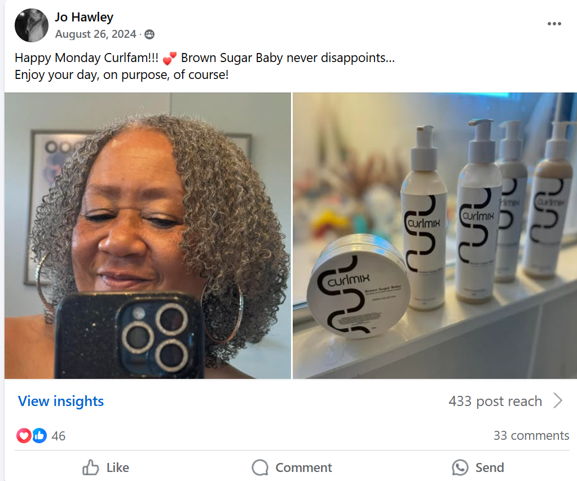Click the heart reaction icon
Image resolution: width=577 pixels, height=481 pixels.
(24, 435)
